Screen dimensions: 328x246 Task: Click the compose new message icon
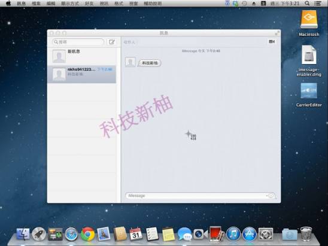112,42
